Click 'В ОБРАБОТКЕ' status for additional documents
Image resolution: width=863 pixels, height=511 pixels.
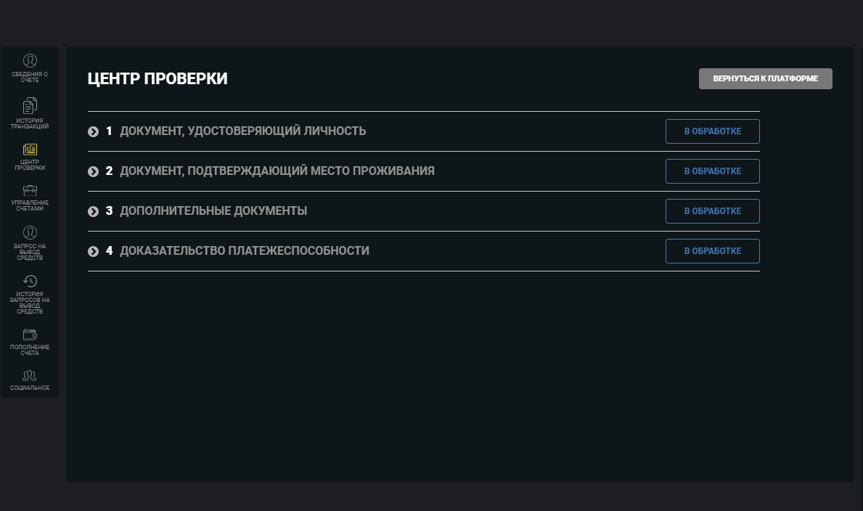click(712, 211)
